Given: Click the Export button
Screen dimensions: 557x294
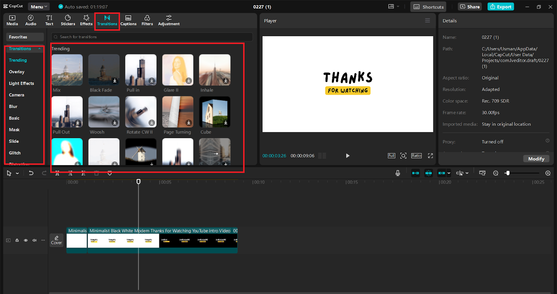Looking at the screenshot, I should (501, 7).
